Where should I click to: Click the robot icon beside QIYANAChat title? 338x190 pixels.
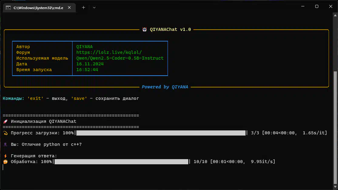coord(145,29)
